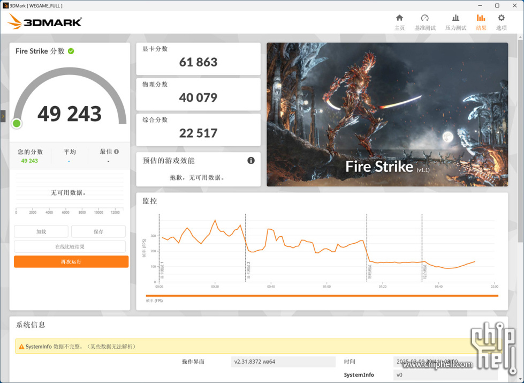Open the Home (主页) tab
The image size is (524, 383).
(x=399, y=22)
